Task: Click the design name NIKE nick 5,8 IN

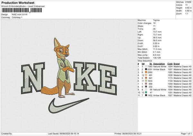Action: (x=19, y=14)
